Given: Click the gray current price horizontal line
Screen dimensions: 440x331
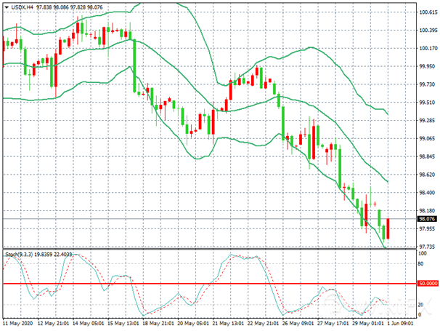Looking at the screenshot, I should [x=218, y=218].
